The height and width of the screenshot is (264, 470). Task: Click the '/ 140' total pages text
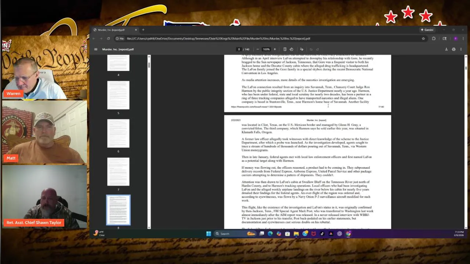point(246,49)
